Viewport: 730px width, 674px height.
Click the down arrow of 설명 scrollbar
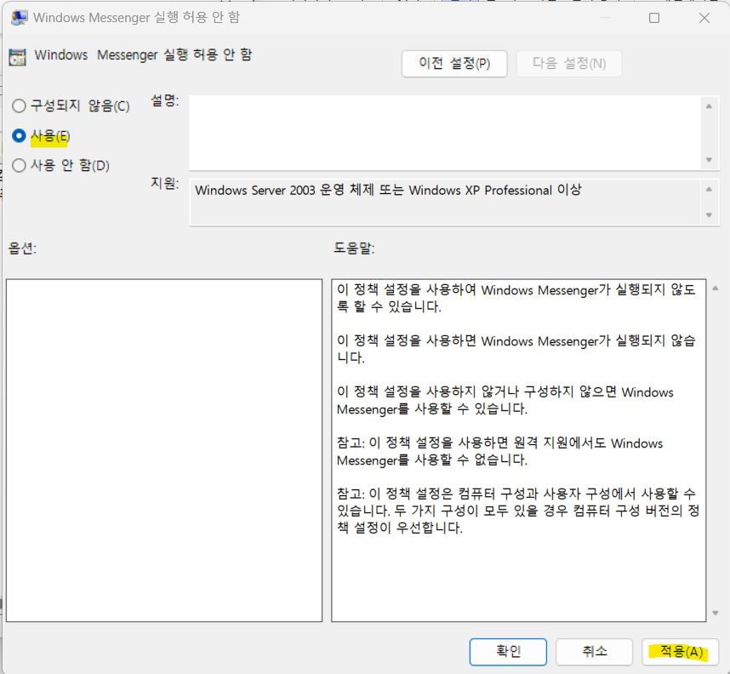point(709,160)
